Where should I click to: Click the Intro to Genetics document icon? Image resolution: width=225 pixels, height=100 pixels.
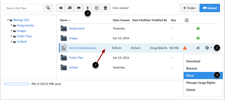tap(64, 48)
